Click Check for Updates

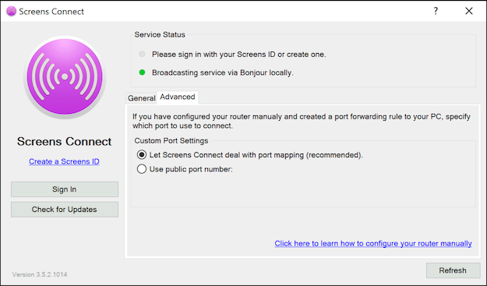[x=65, y=210]
